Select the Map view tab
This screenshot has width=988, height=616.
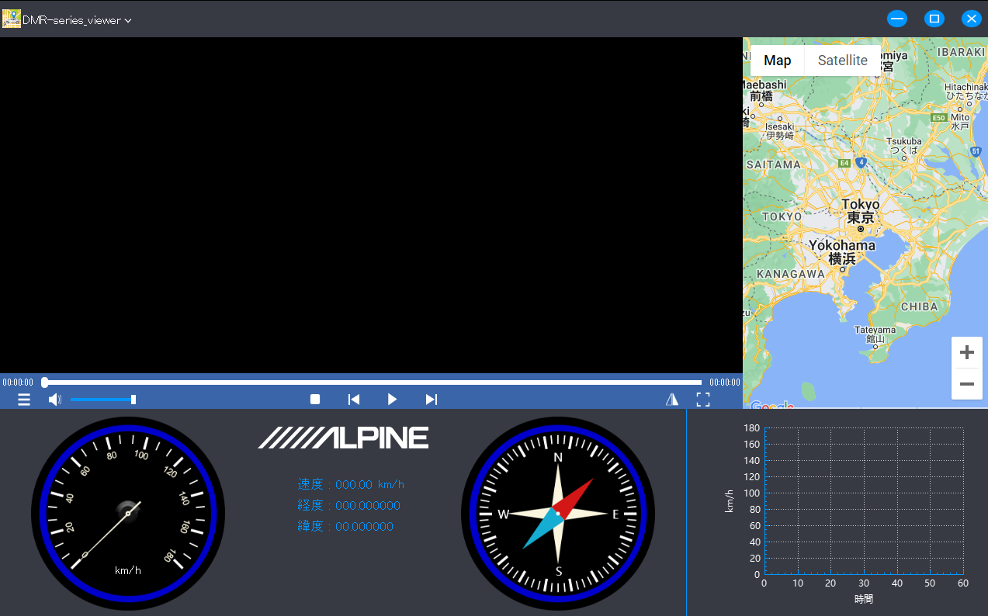coord(777,61)
